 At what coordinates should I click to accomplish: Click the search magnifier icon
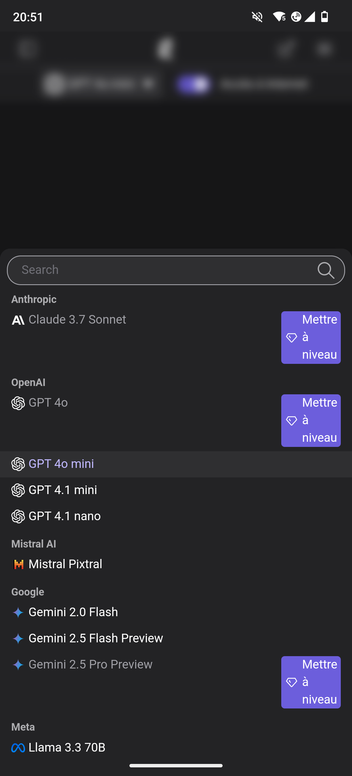(326, 270)
